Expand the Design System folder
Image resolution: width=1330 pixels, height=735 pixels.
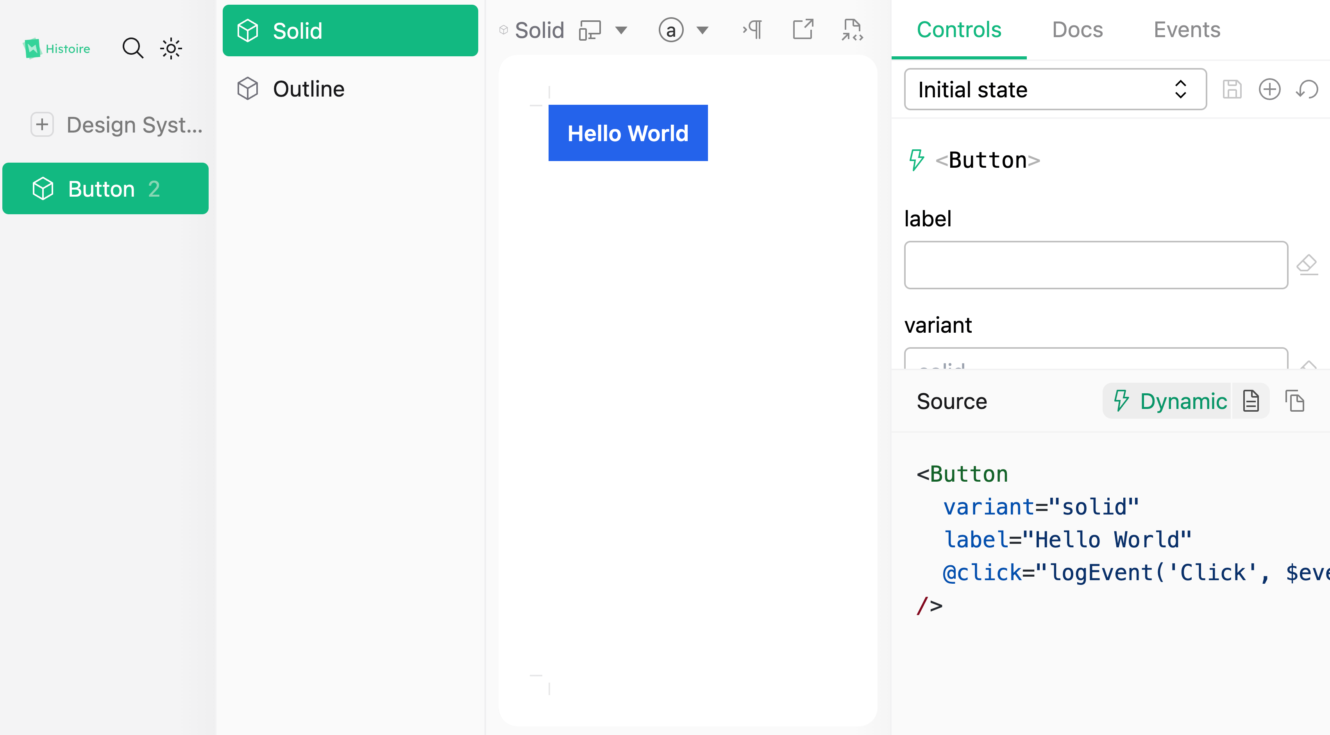[42, 124]
